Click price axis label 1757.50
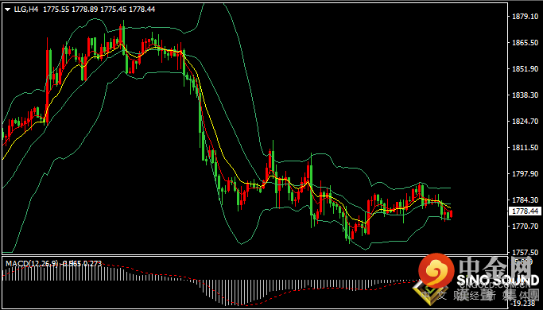Image resolution: width=543 pixels, height=310 pixels. click(x=525, y=253)
